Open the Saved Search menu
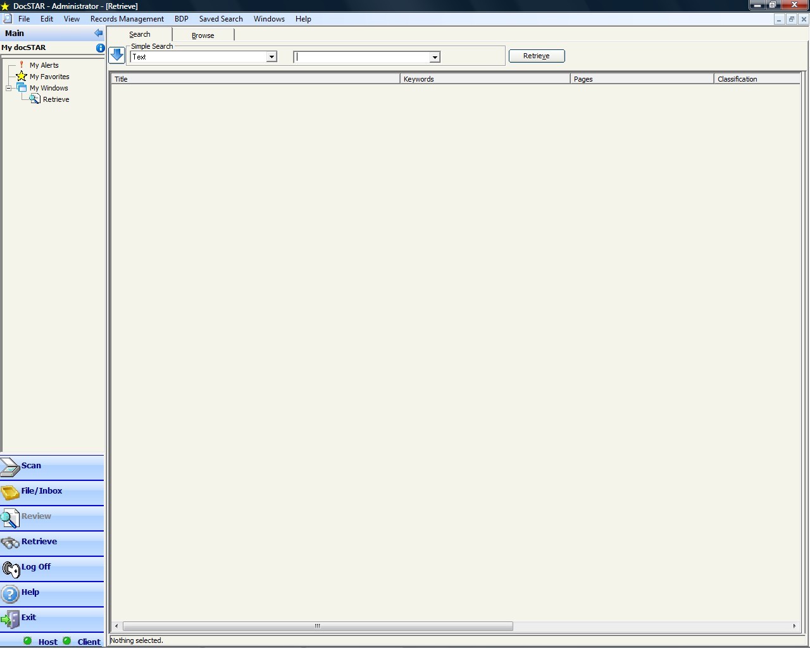Screen dimensions: 810x648 pyautogui.click(x=221, y=19)
